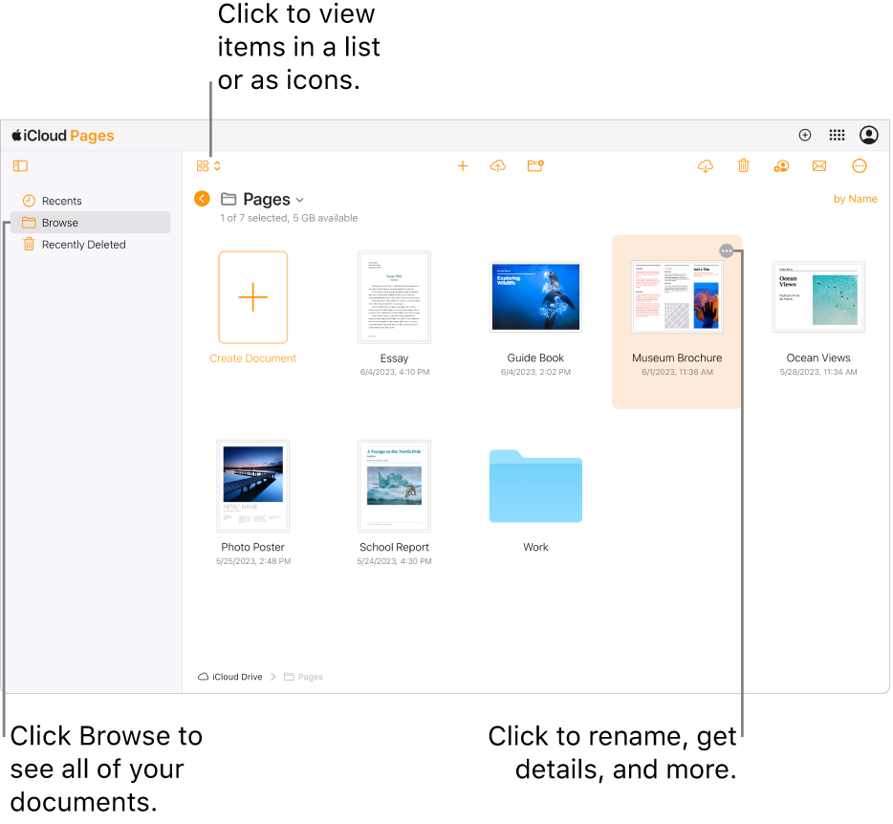Open Recents in the sidebar
The height and width of the screenshot is (824, 893).
(x=91, y=201)
